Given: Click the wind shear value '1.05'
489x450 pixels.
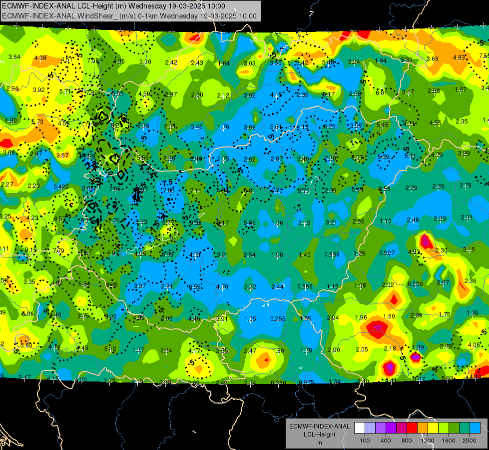Looking at the screenshot, I should click(x=250, y=319).
